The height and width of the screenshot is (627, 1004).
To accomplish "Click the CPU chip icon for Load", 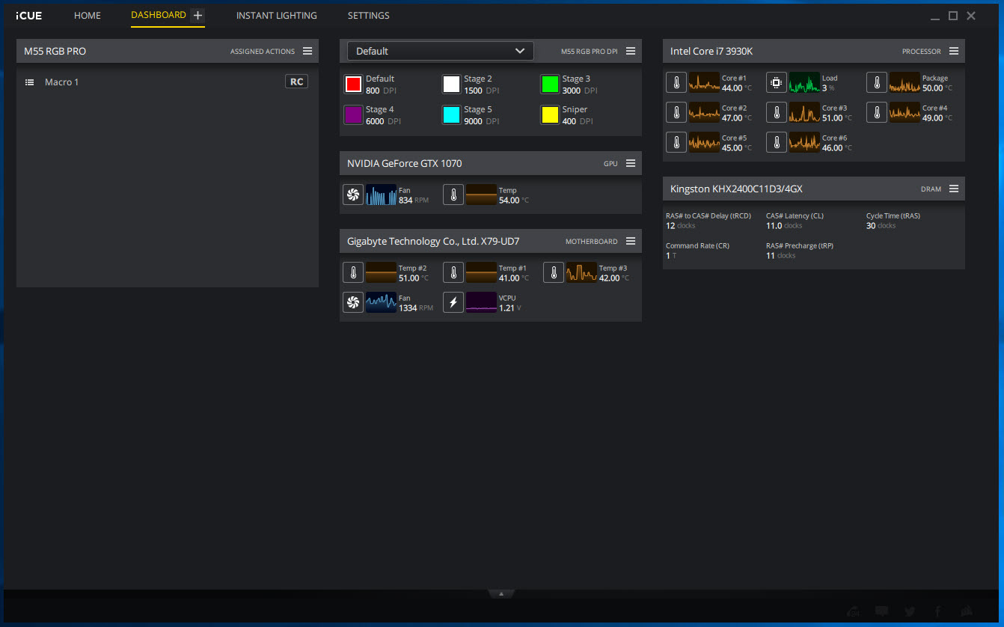I will [x=777, y=82].
